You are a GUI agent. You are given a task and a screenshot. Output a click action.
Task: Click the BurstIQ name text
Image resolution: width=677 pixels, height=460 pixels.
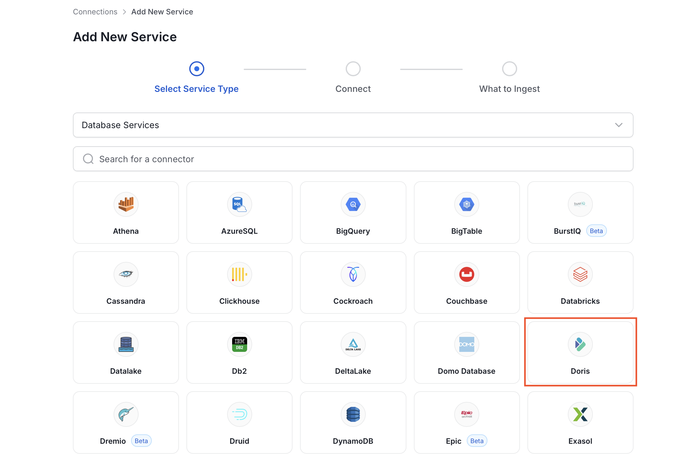tap(567, 231)
